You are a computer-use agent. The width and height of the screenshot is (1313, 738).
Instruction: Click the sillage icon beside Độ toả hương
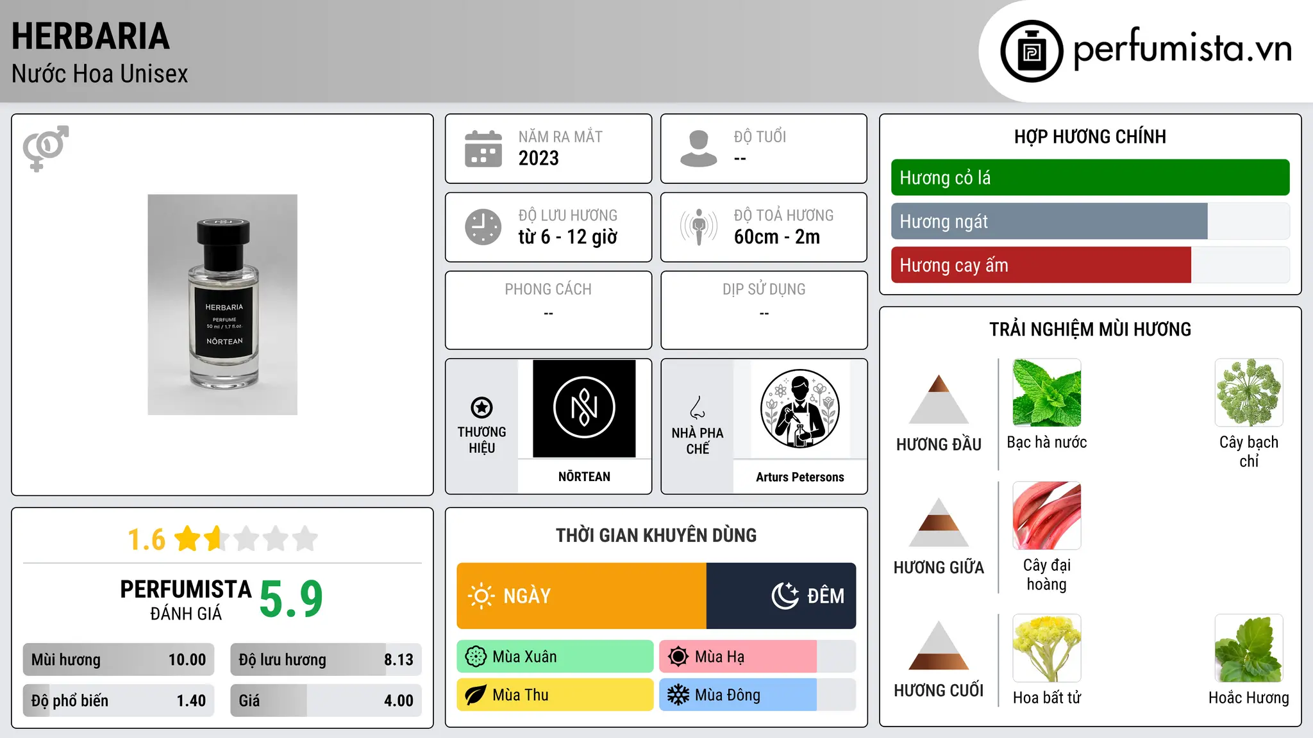point(699,227)
